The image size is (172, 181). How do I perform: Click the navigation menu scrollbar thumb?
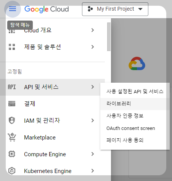coord(109,37)
